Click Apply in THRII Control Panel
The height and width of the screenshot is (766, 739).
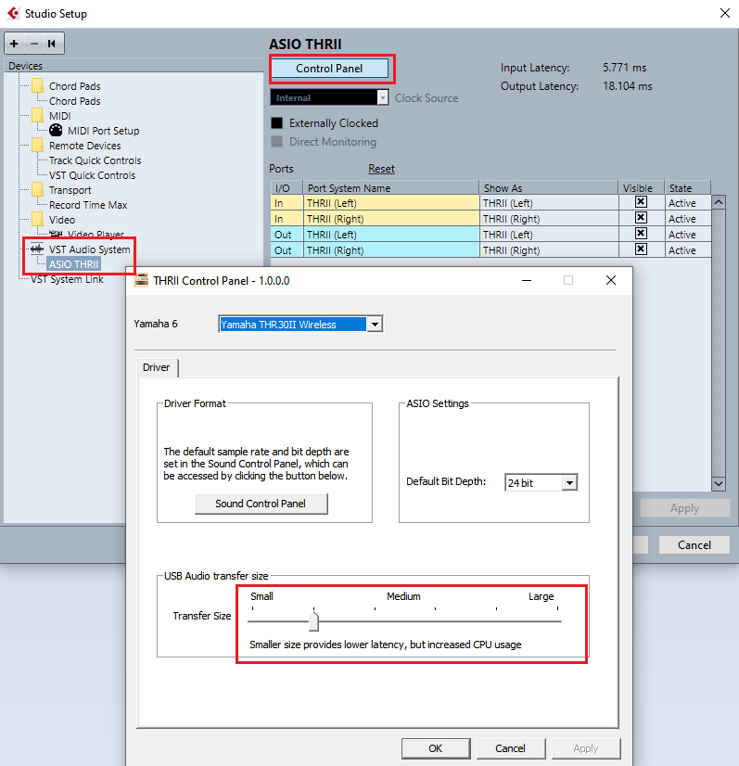[x=586, y=748]
